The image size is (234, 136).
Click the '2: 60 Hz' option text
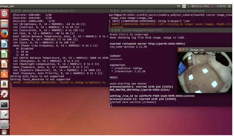point(22,55)
